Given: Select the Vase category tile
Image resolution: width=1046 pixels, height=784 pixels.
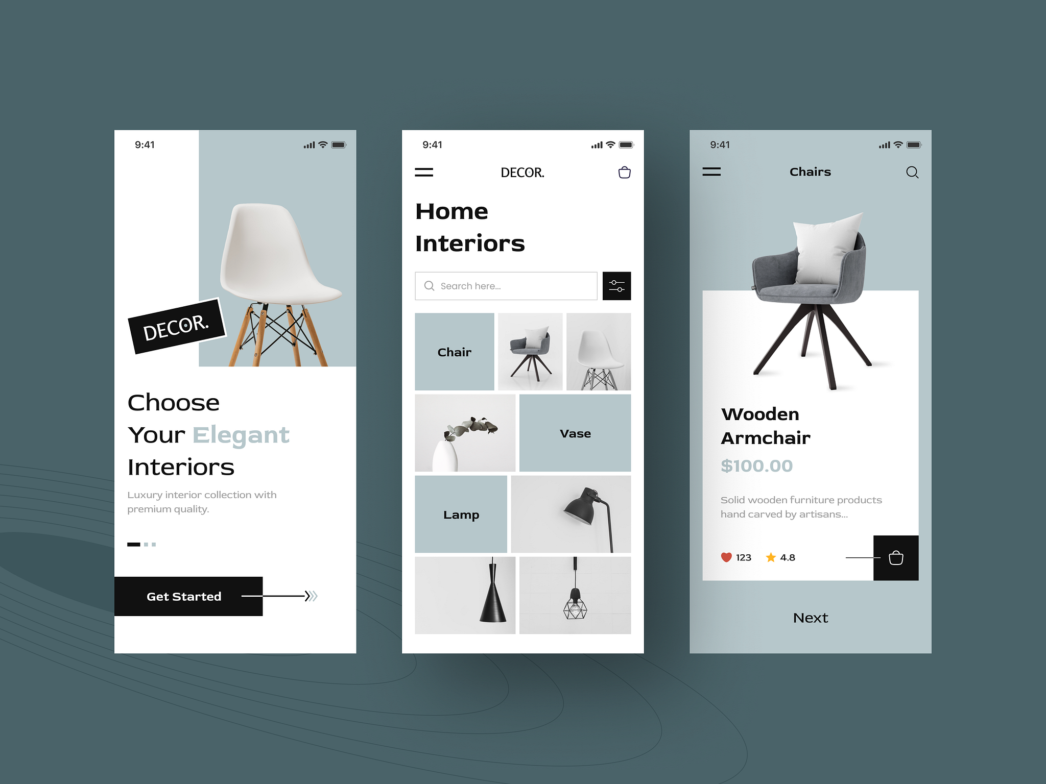Looking at the screenshot, I should (575, 432).
